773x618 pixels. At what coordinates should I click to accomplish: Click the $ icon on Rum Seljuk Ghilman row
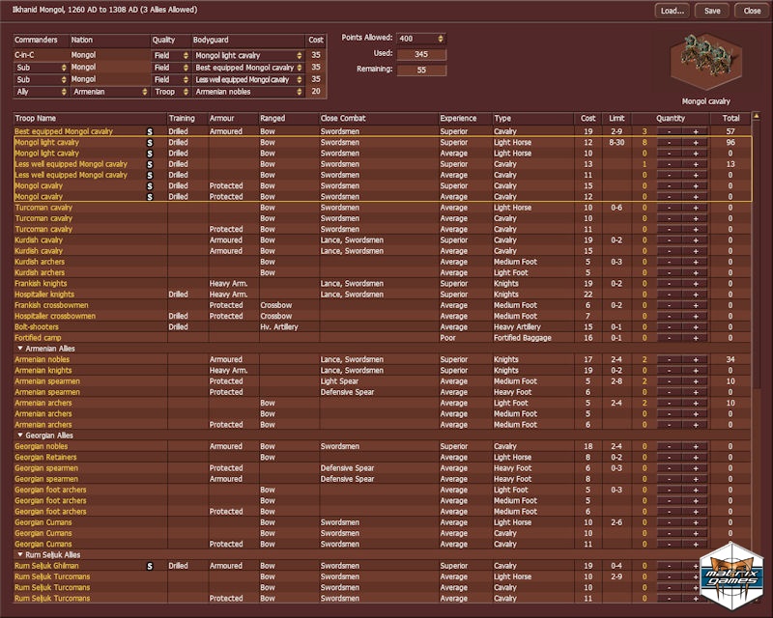[x=150, y=566]
